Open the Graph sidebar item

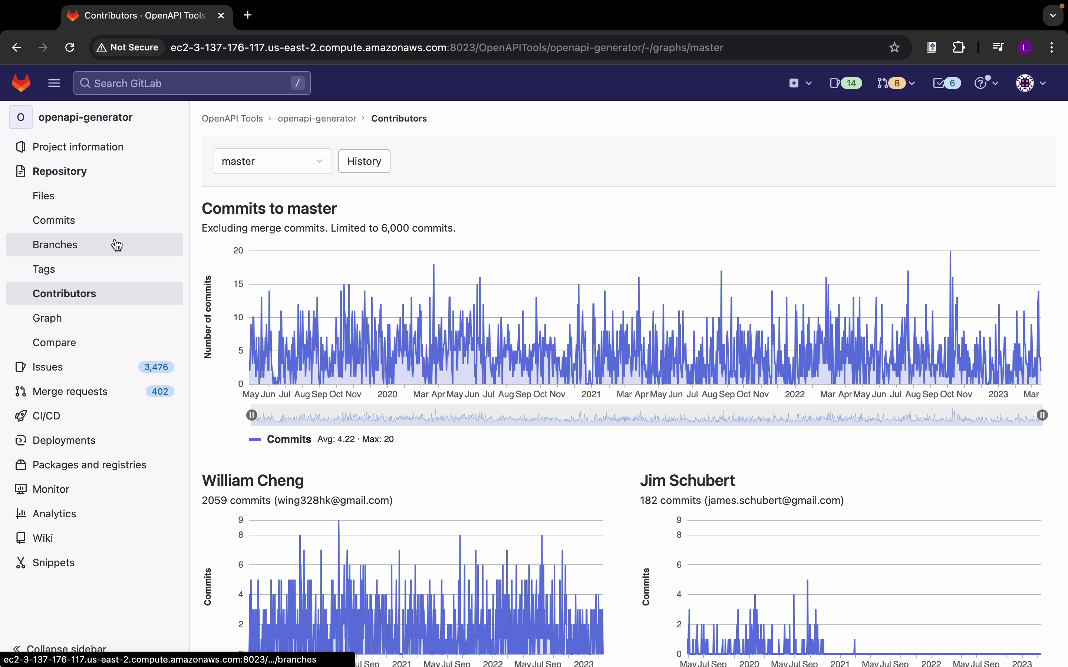[47, 318]
